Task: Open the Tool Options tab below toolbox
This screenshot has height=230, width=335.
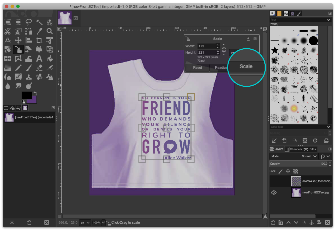Action: pyautogui.click(x=6, y=108)
